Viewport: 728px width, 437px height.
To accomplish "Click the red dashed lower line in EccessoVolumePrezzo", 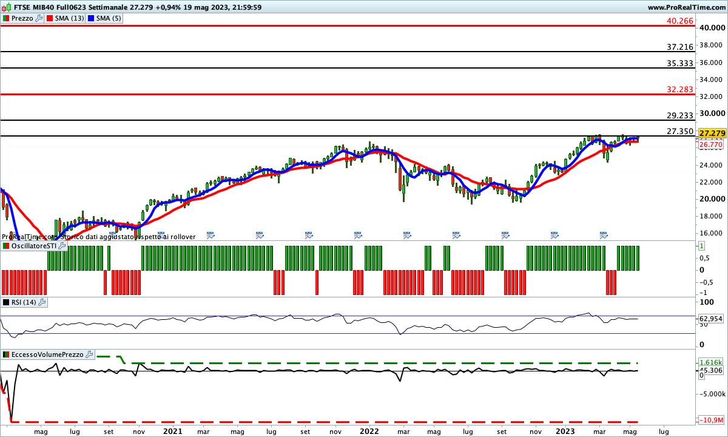I will [x=325, y=421].
